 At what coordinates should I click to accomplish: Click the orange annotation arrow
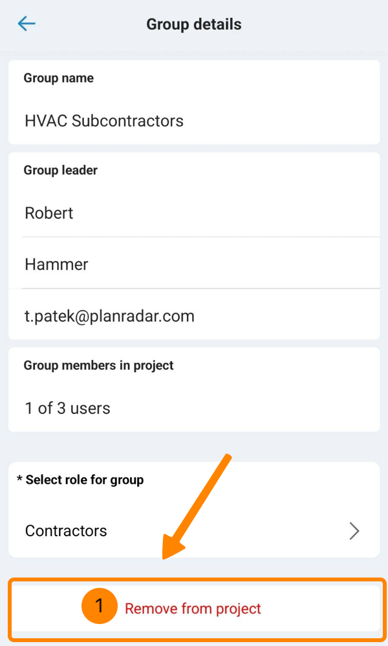coord(197,505)
